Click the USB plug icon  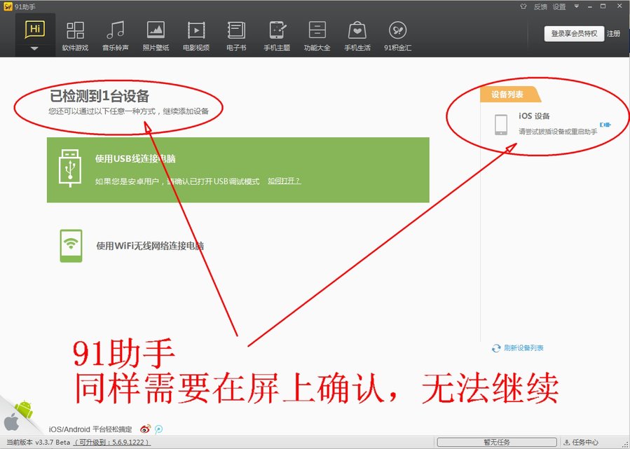pyautogui.click(x=70, y=168)
